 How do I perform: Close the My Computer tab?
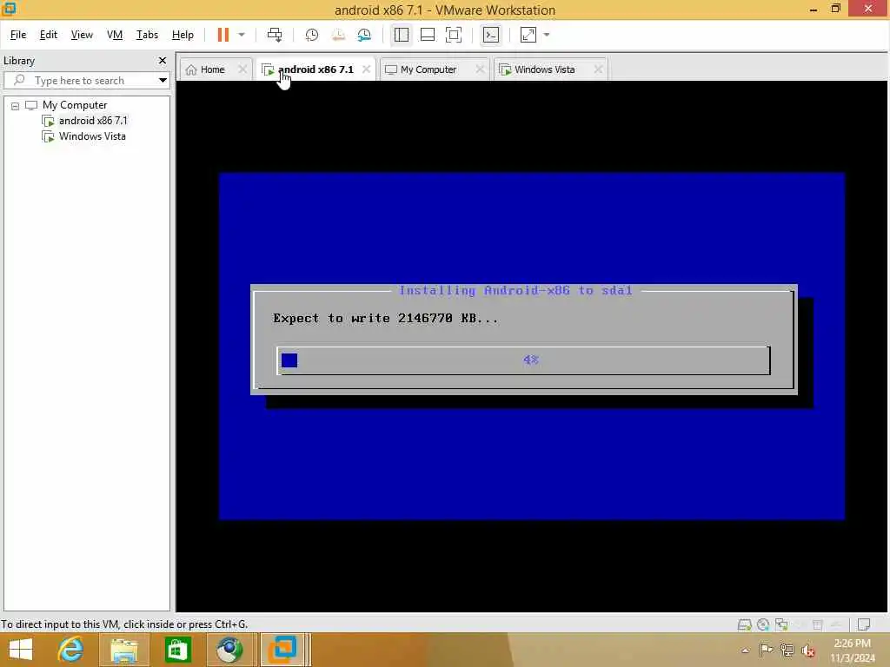(480, 69)
